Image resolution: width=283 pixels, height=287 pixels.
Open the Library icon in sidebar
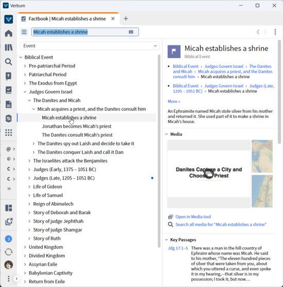[x=9, y=47]
